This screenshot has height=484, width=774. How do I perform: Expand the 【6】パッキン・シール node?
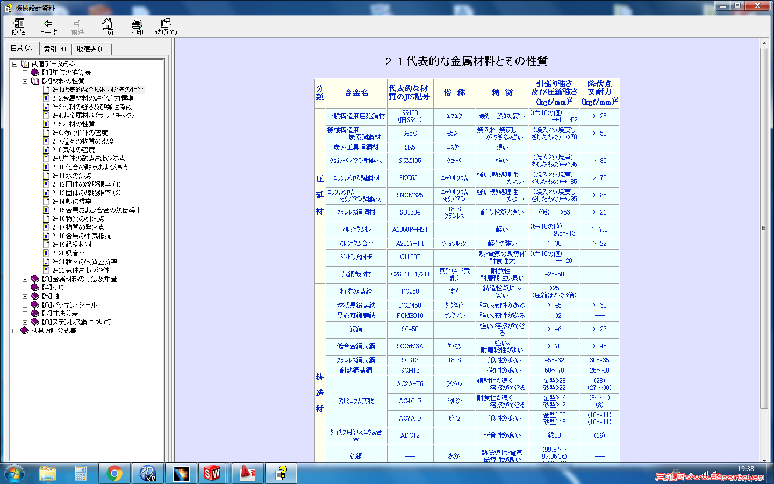click(x=25, y=305)
